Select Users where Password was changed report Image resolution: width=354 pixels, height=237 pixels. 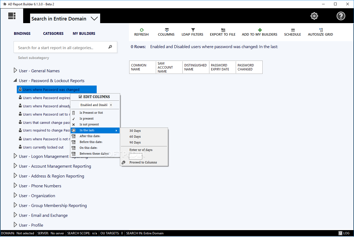(x=57, y=90)
